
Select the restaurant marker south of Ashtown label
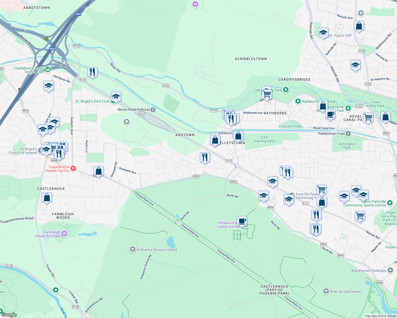coord(205,157)
